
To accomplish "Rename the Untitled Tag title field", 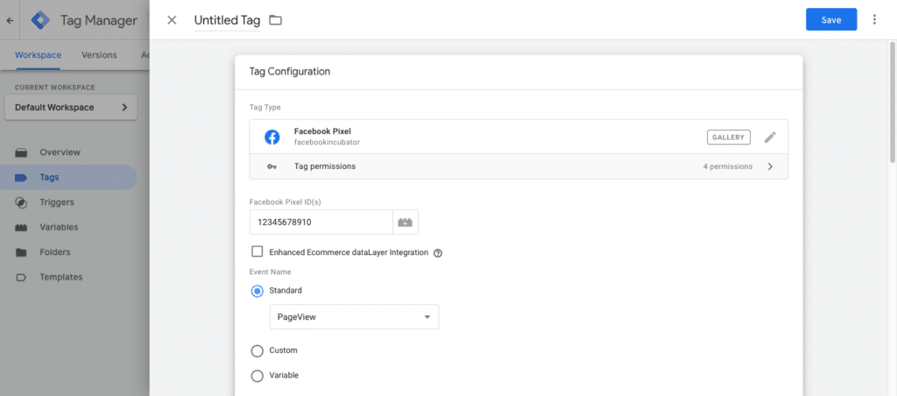I will click(227, 21).
